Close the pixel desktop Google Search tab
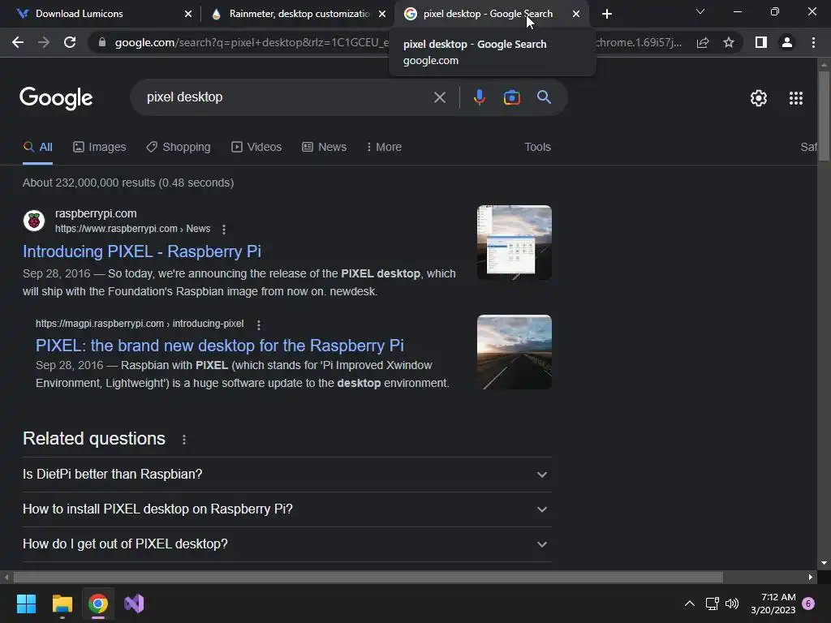 576,14
